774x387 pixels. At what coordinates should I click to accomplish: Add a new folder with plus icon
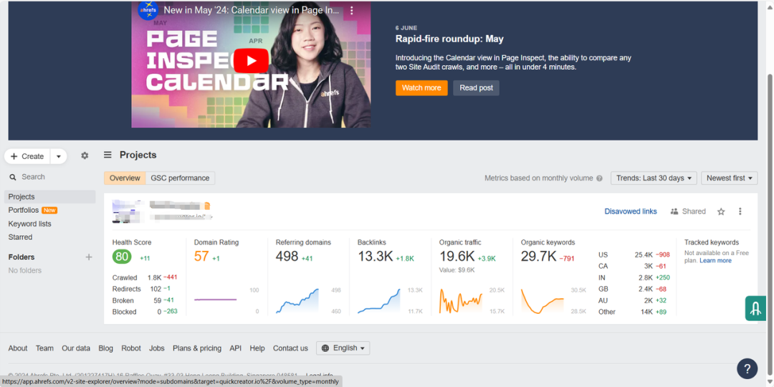pyautogui.click(x=89, y=257)
